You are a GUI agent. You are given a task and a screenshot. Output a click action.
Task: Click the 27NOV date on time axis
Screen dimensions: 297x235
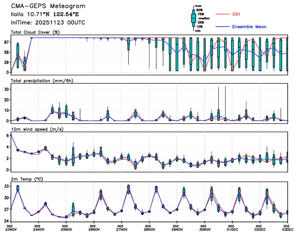122,229
